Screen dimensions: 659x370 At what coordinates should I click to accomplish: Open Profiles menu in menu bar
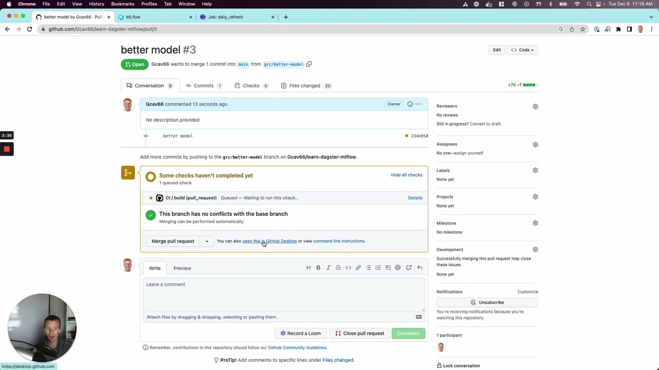(x=149, y=4)
